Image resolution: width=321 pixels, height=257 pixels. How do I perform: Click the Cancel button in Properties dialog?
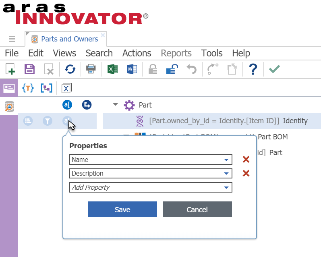click(197, 209)
